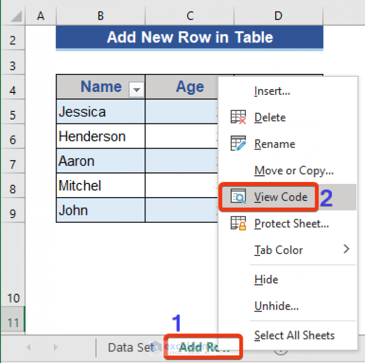Click the Age cell in Jessica's row
The height and width of the screenshot is (363, 365).
(182, 111)
